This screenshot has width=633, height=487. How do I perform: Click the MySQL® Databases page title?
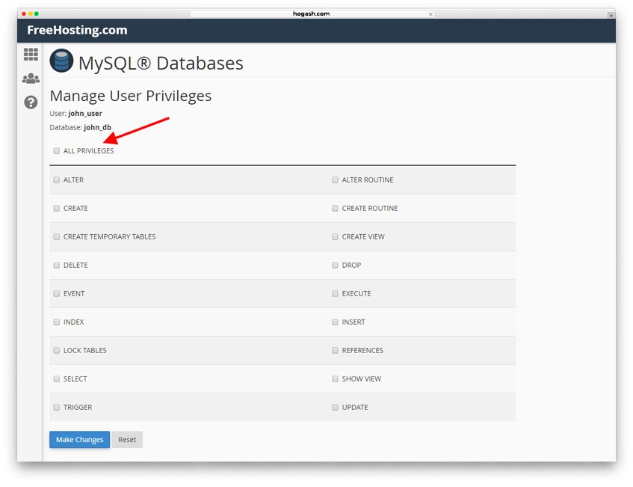click(x=161, y=63)
